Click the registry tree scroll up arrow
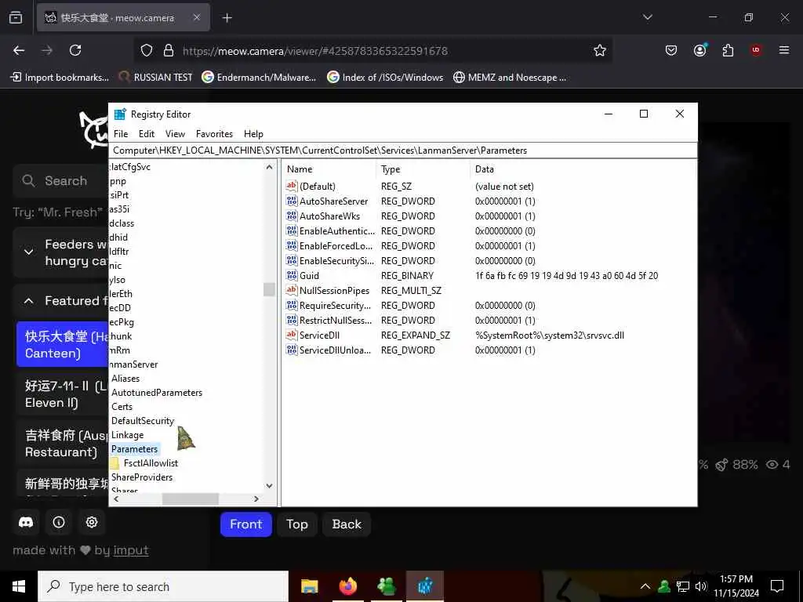Viewport: 803px width, 602px height. pos(270,167)
